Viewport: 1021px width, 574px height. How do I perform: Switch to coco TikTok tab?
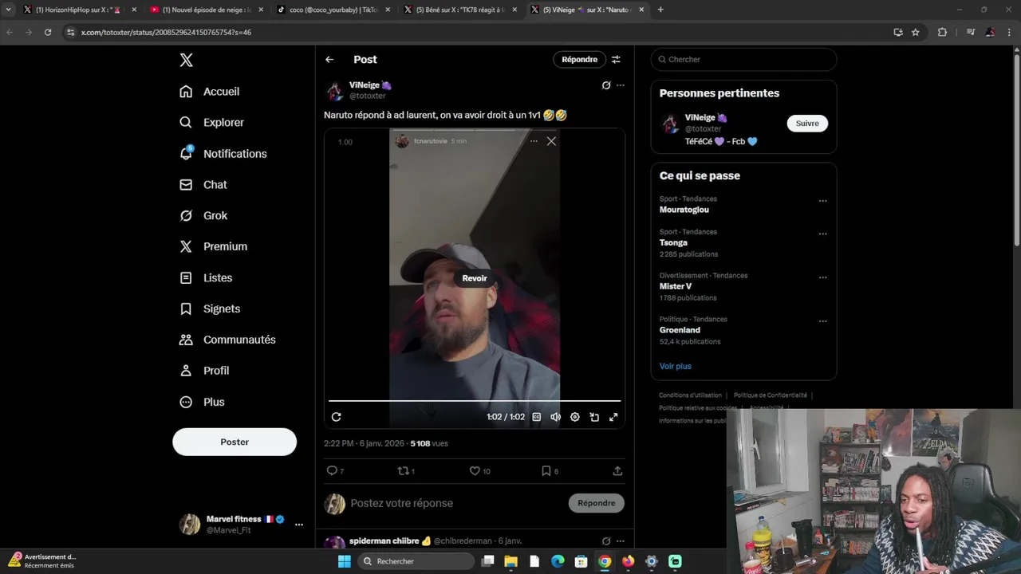point(333,10)
